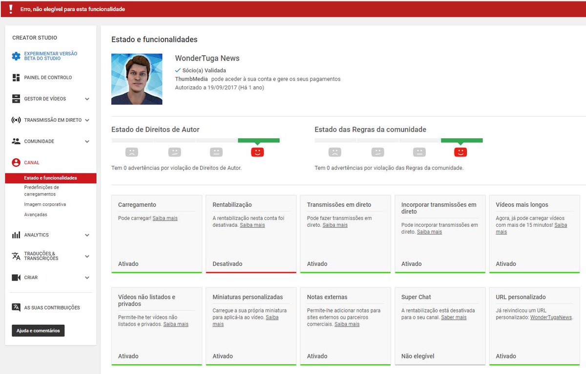Click the Ajuda e comentários button

point(38,331)
